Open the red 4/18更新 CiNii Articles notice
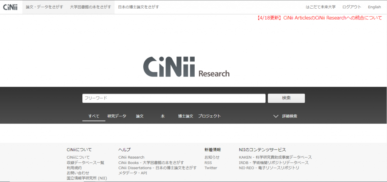Viewport: 387px width, 182px height. (319, 18)
